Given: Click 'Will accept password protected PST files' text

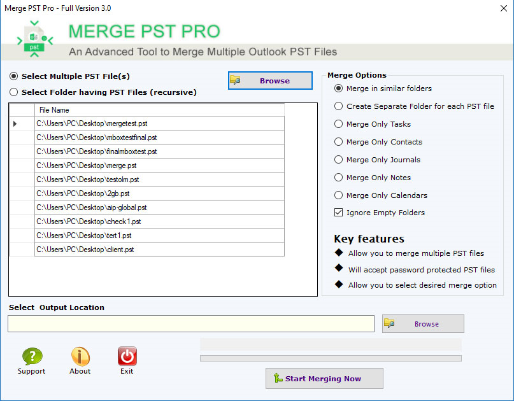Looking at the screenshot, I should point(422,270).
